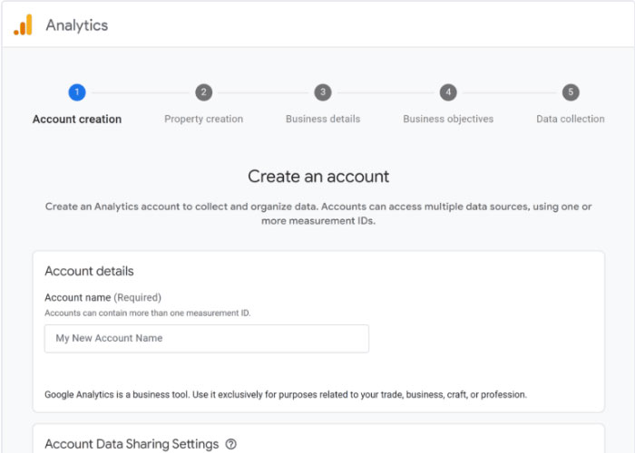Click the Google Analytics logo icon
This screenshot has width=635, height=453.
pyautogui.click(x=23, y=25)
